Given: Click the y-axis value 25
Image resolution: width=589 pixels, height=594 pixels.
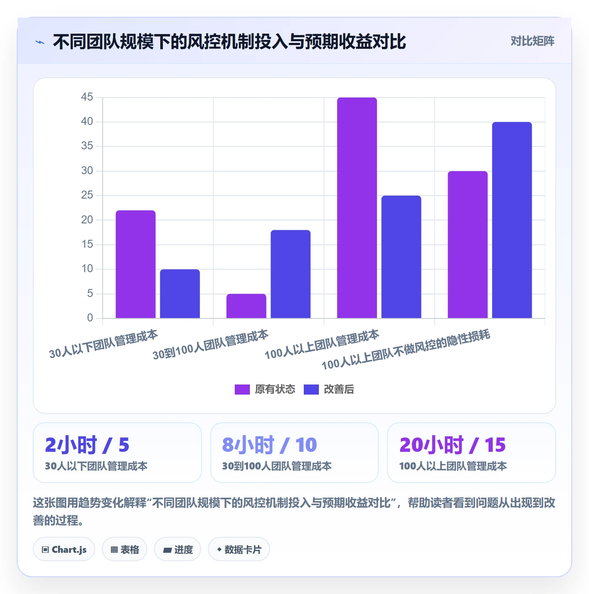Looking at the screenshot, I should point(87,195).
